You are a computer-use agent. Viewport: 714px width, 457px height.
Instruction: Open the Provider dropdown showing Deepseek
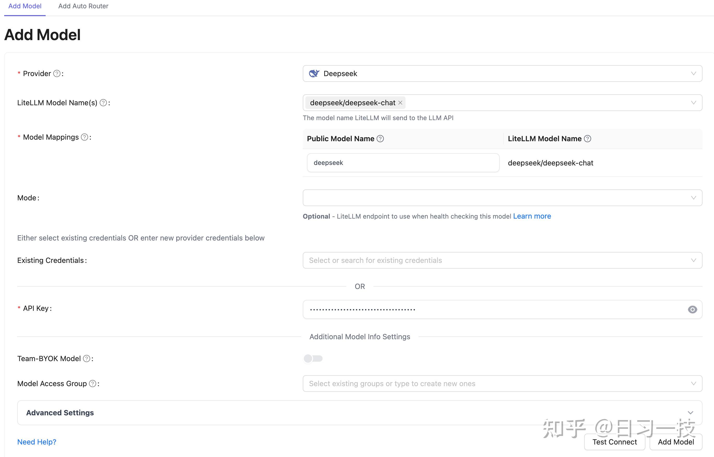click(x=502, y=73)
